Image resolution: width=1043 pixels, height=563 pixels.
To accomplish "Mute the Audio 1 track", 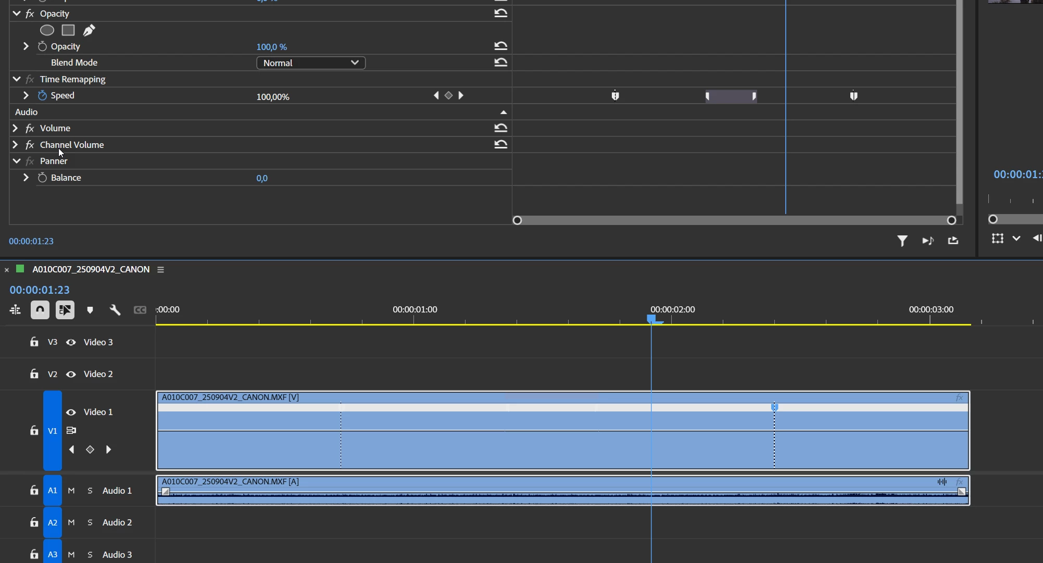I will (x=71, y=491).
